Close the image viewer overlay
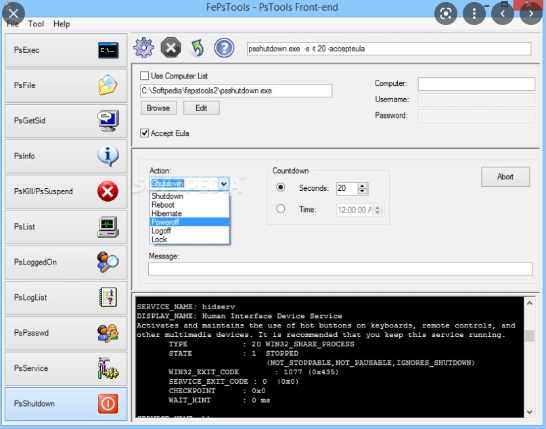Viewport: 546px width, 429px height. [x=14, y=14]
